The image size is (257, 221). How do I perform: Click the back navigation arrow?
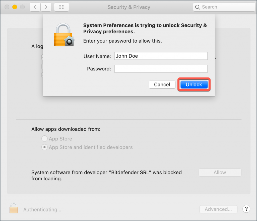[x=35, y=7]
